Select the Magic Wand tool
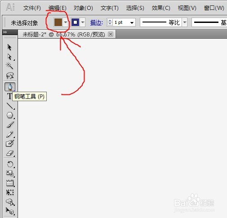Viewport: 227px width, 218px height. 9,66
